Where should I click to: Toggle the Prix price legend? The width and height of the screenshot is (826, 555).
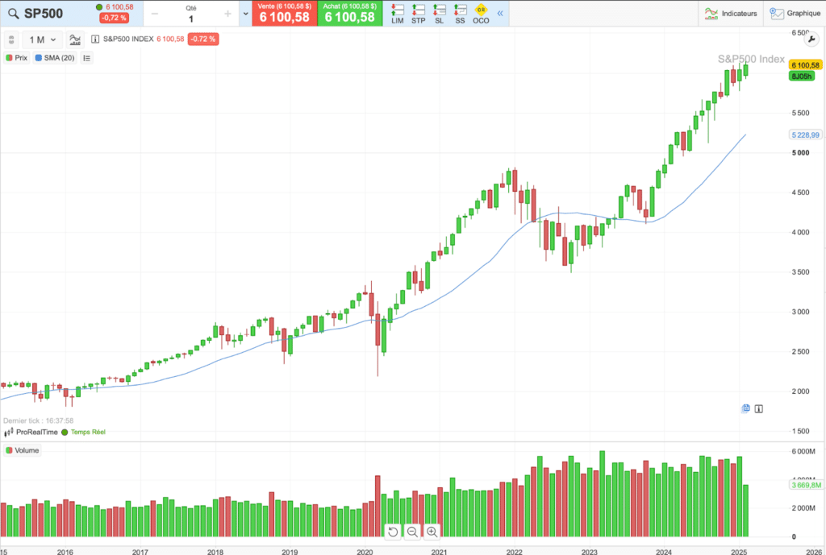tap(16, 58)
